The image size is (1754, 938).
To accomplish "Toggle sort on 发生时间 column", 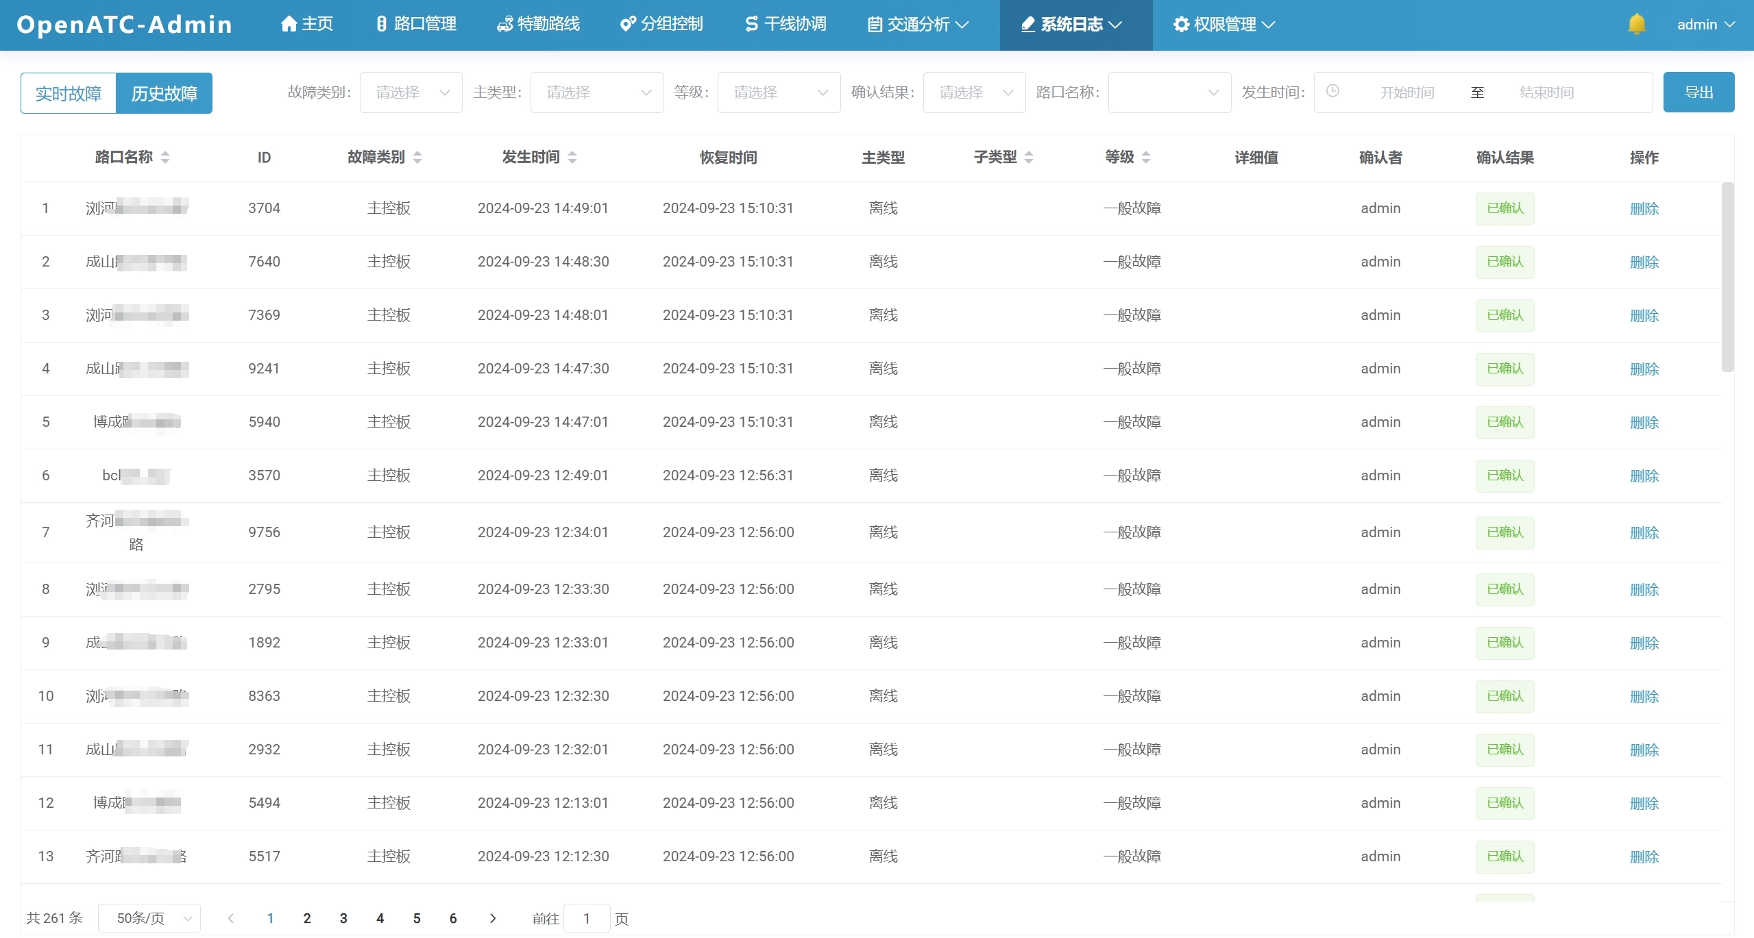I will [572, 158].
